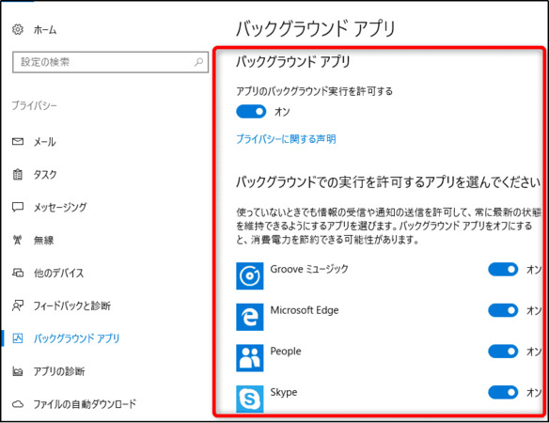Screen dimensions: 549x423
Task: Click the Groove ミュージック app name
Action: [309, 269]
